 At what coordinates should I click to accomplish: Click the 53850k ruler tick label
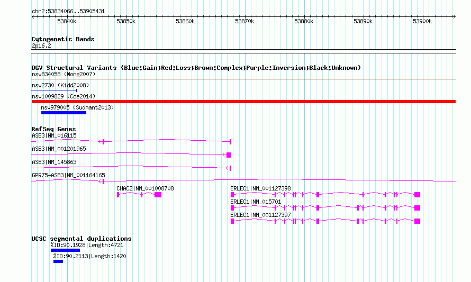click(126, 21)
